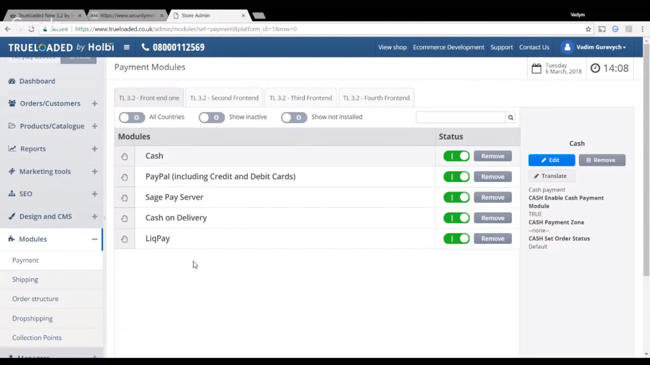650x365 pixels.
Task: Click the user avatar icon
Action: [x=567, y=47]
